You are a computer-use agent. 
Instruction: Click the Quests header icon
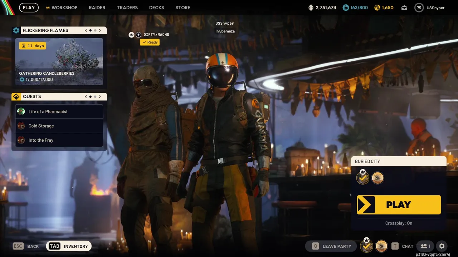[16, 96]
